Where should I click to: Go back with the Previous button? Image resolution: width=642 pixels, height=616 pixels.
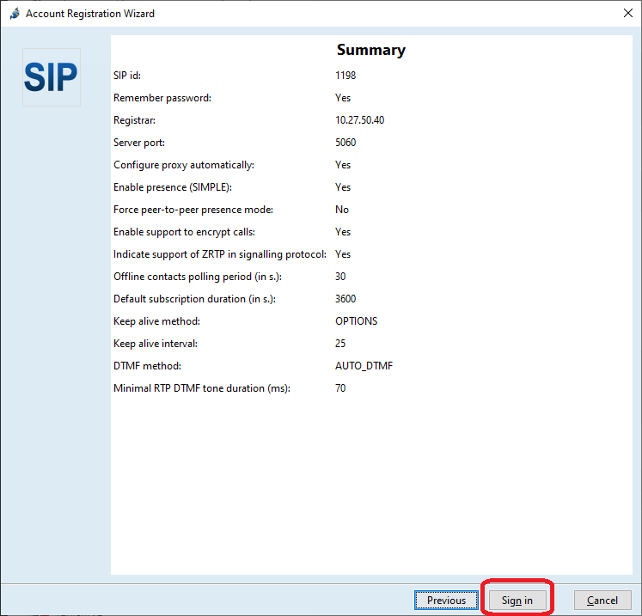tap(446, 600)
